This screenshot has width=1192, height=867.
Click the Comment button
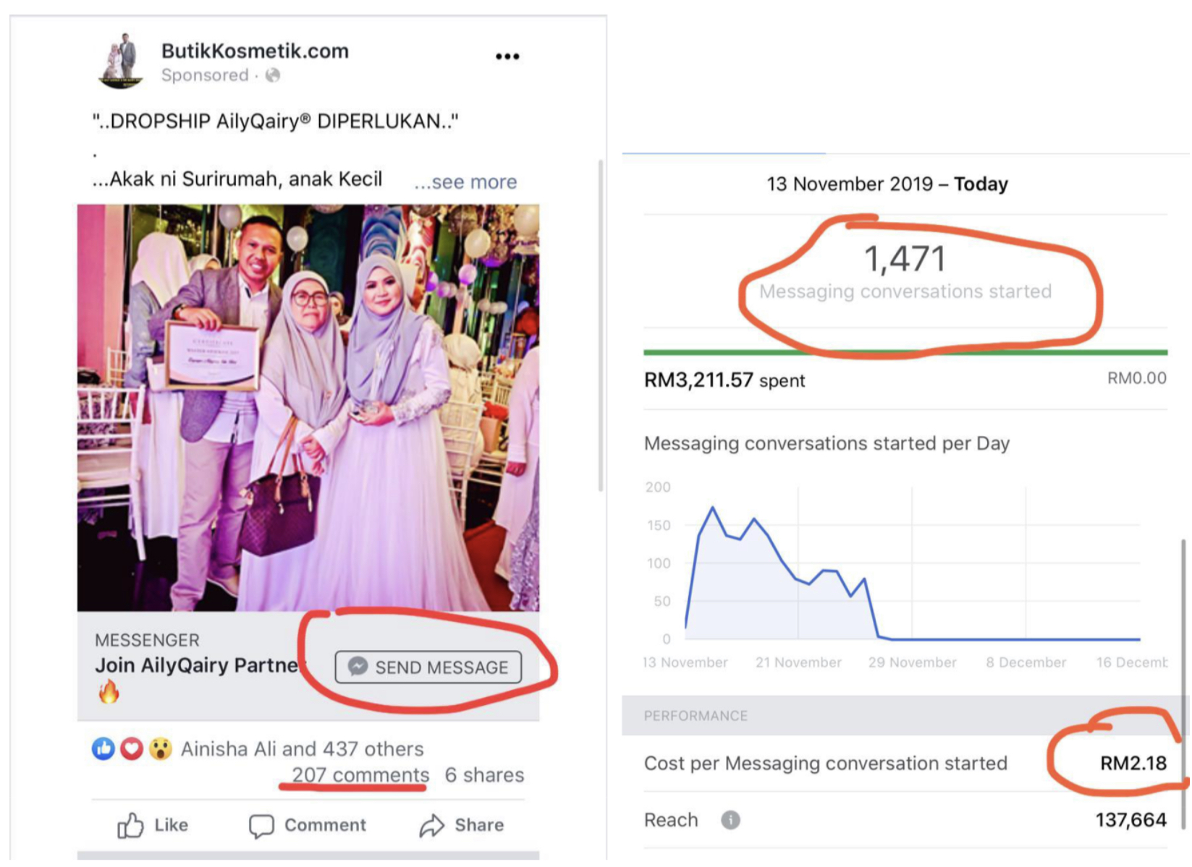[x=308, y=825]
